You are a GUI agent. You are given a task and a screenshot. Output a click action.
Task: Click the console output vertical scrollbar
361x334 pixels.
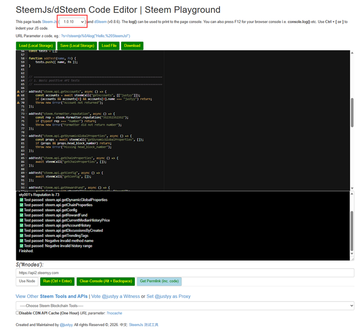[352, 224]
